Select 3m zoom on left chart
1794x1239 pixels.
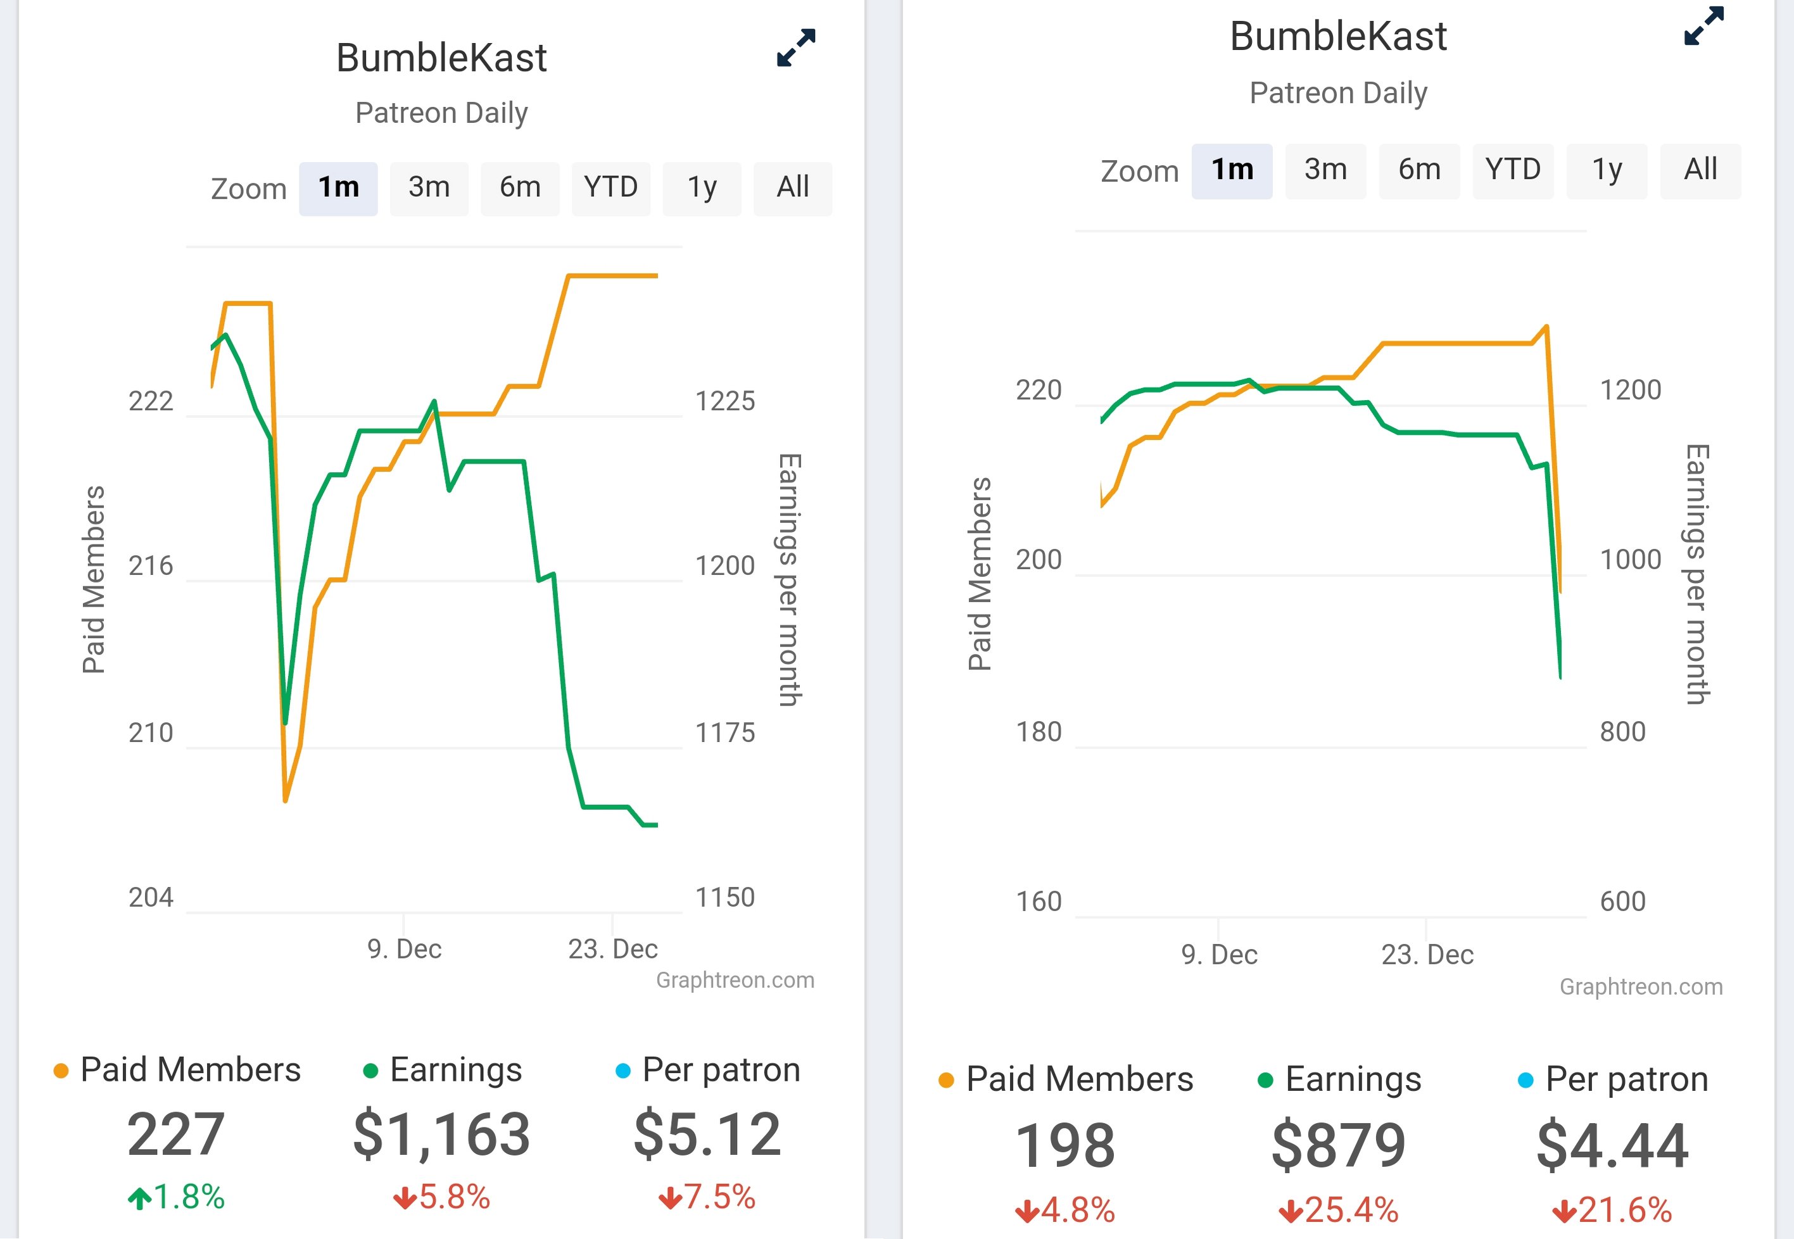point(429,188)
